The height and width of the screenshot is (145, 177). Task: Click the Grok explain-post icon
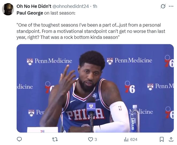coord(163,6)
